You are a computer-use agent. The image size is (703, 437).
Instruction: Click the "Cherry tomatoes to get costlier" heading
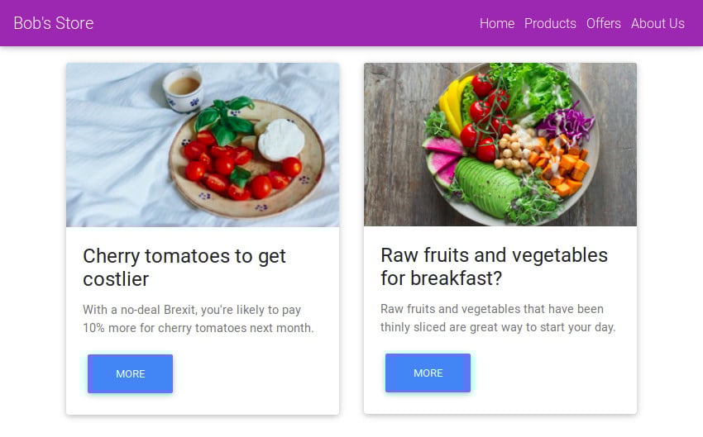pos(184,267)
